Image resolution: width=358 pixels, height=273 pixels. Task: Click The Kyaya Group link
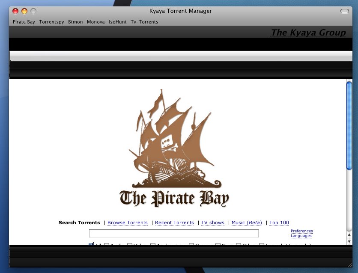coord(308,33)
